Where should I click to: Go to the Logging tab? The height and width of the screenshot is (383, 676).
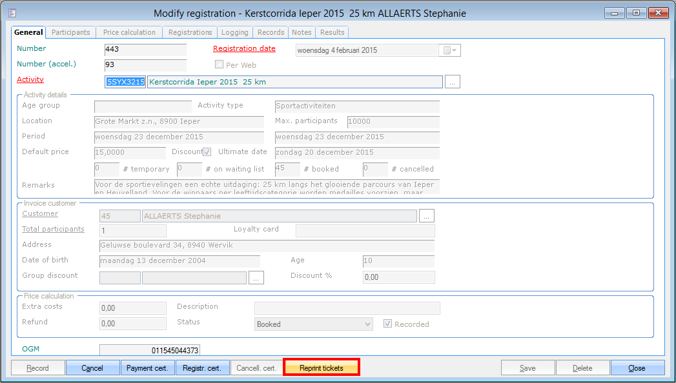pyautogui.click(x=234, y=32)
